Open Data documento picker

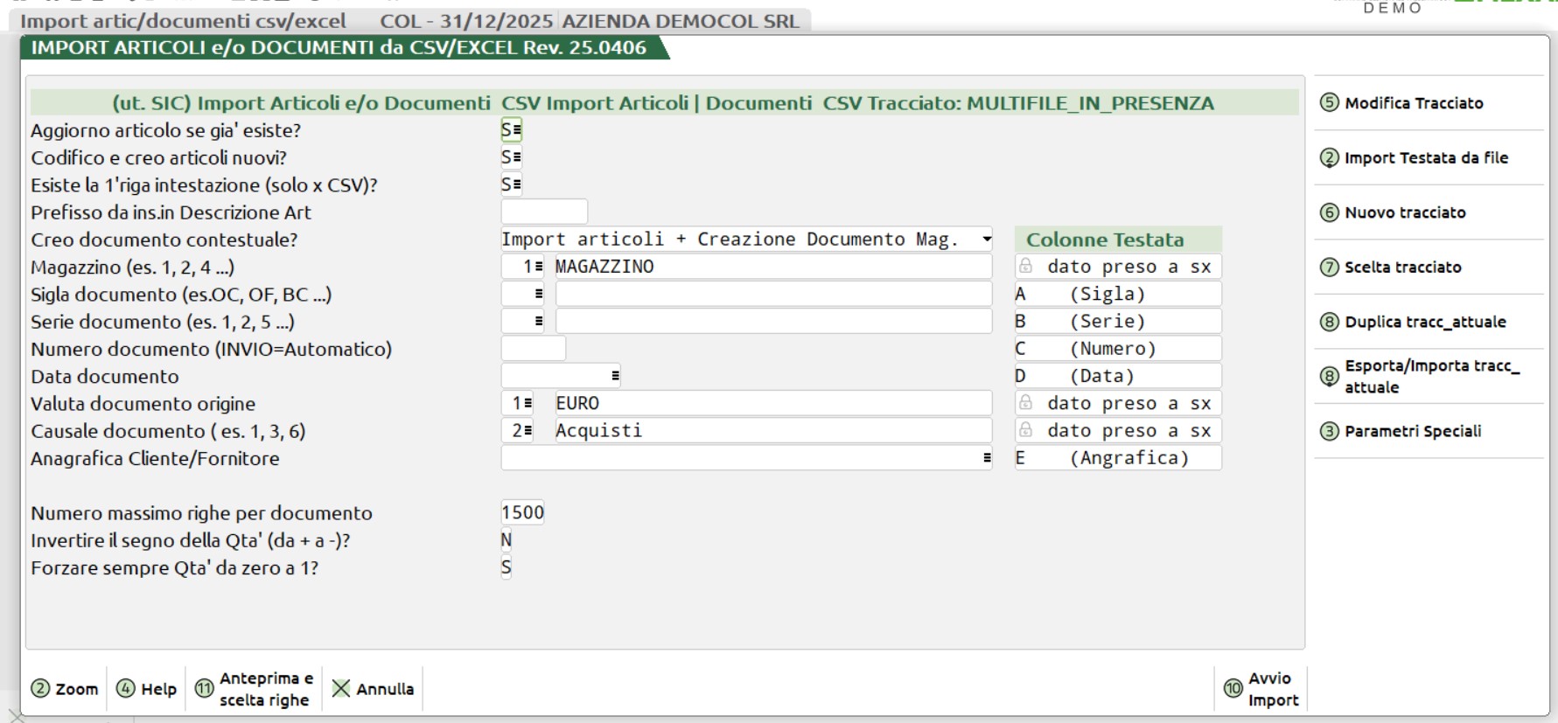pos(615,376)
